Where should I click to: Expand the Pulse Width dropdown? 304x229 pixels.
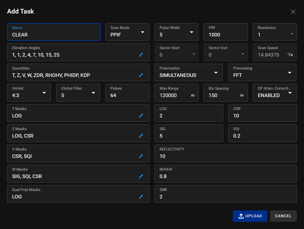pos(176,32)
